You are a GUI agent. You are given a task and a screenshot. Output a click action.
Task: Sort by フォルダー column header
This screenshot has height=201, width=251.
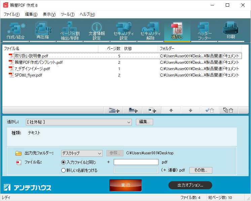click(x=200, y=49)
